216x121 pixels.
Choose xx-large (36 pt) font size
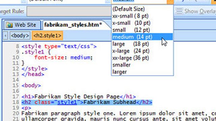pyautogui.click(x=142, y=58)
